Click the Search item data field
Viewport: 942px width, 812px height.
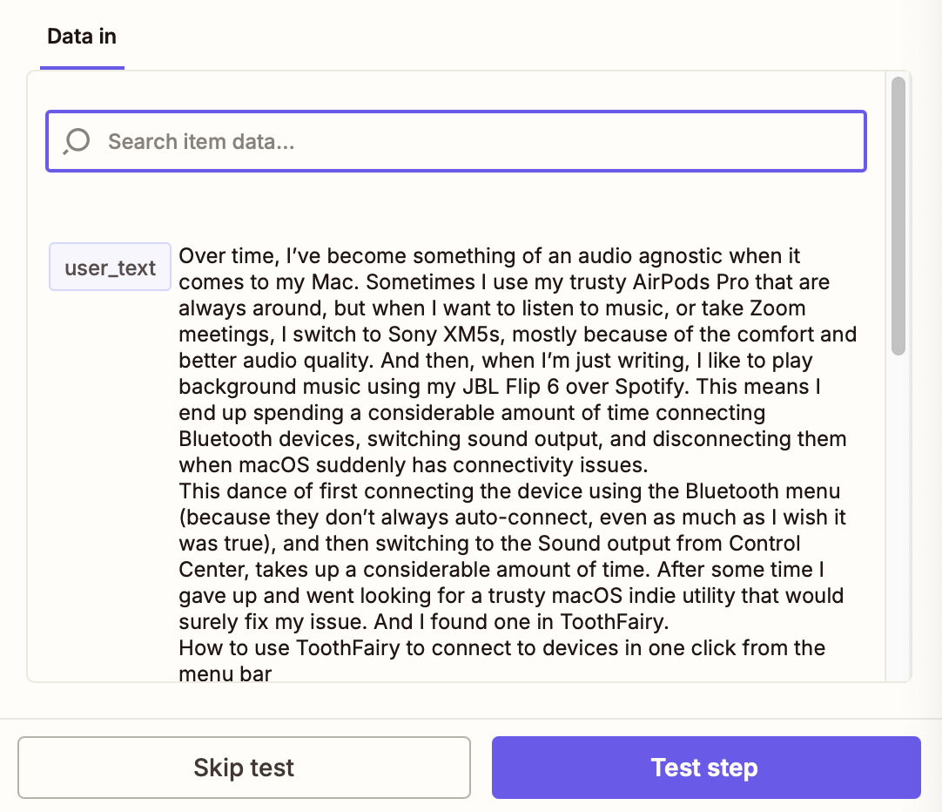pos(456,141)
